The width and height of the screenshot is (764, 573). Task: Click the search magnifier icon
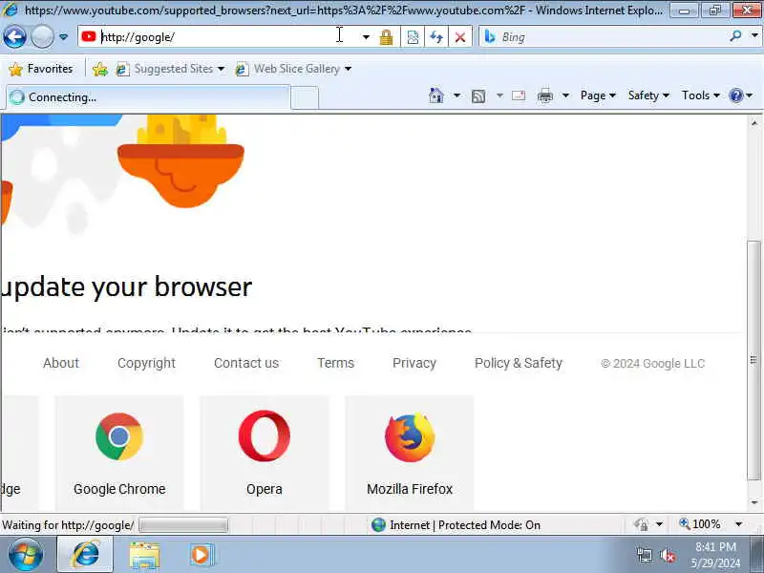[735, 35]
